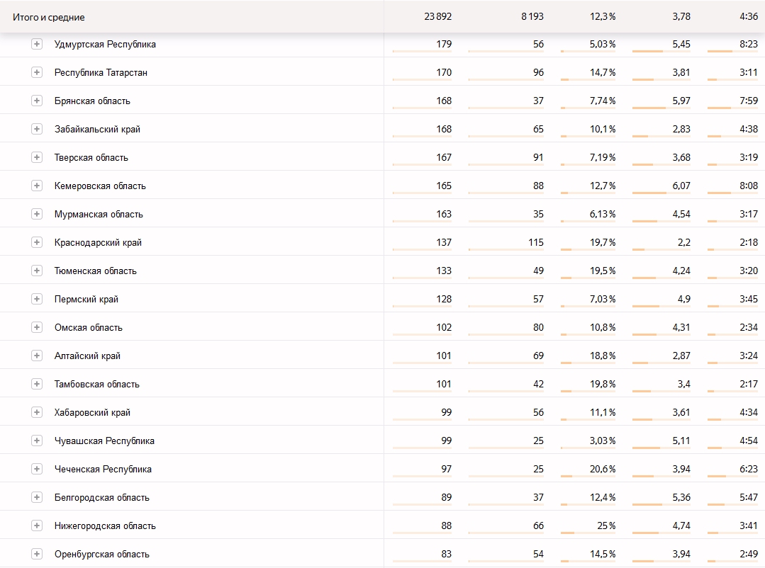Click plus icon next to Забайкальский край

pyautogui.click(x=37, y=129)
